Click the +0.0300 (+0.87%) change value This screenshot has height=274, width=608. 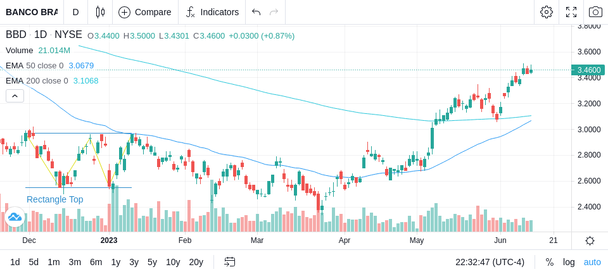(x=262, y=36)
